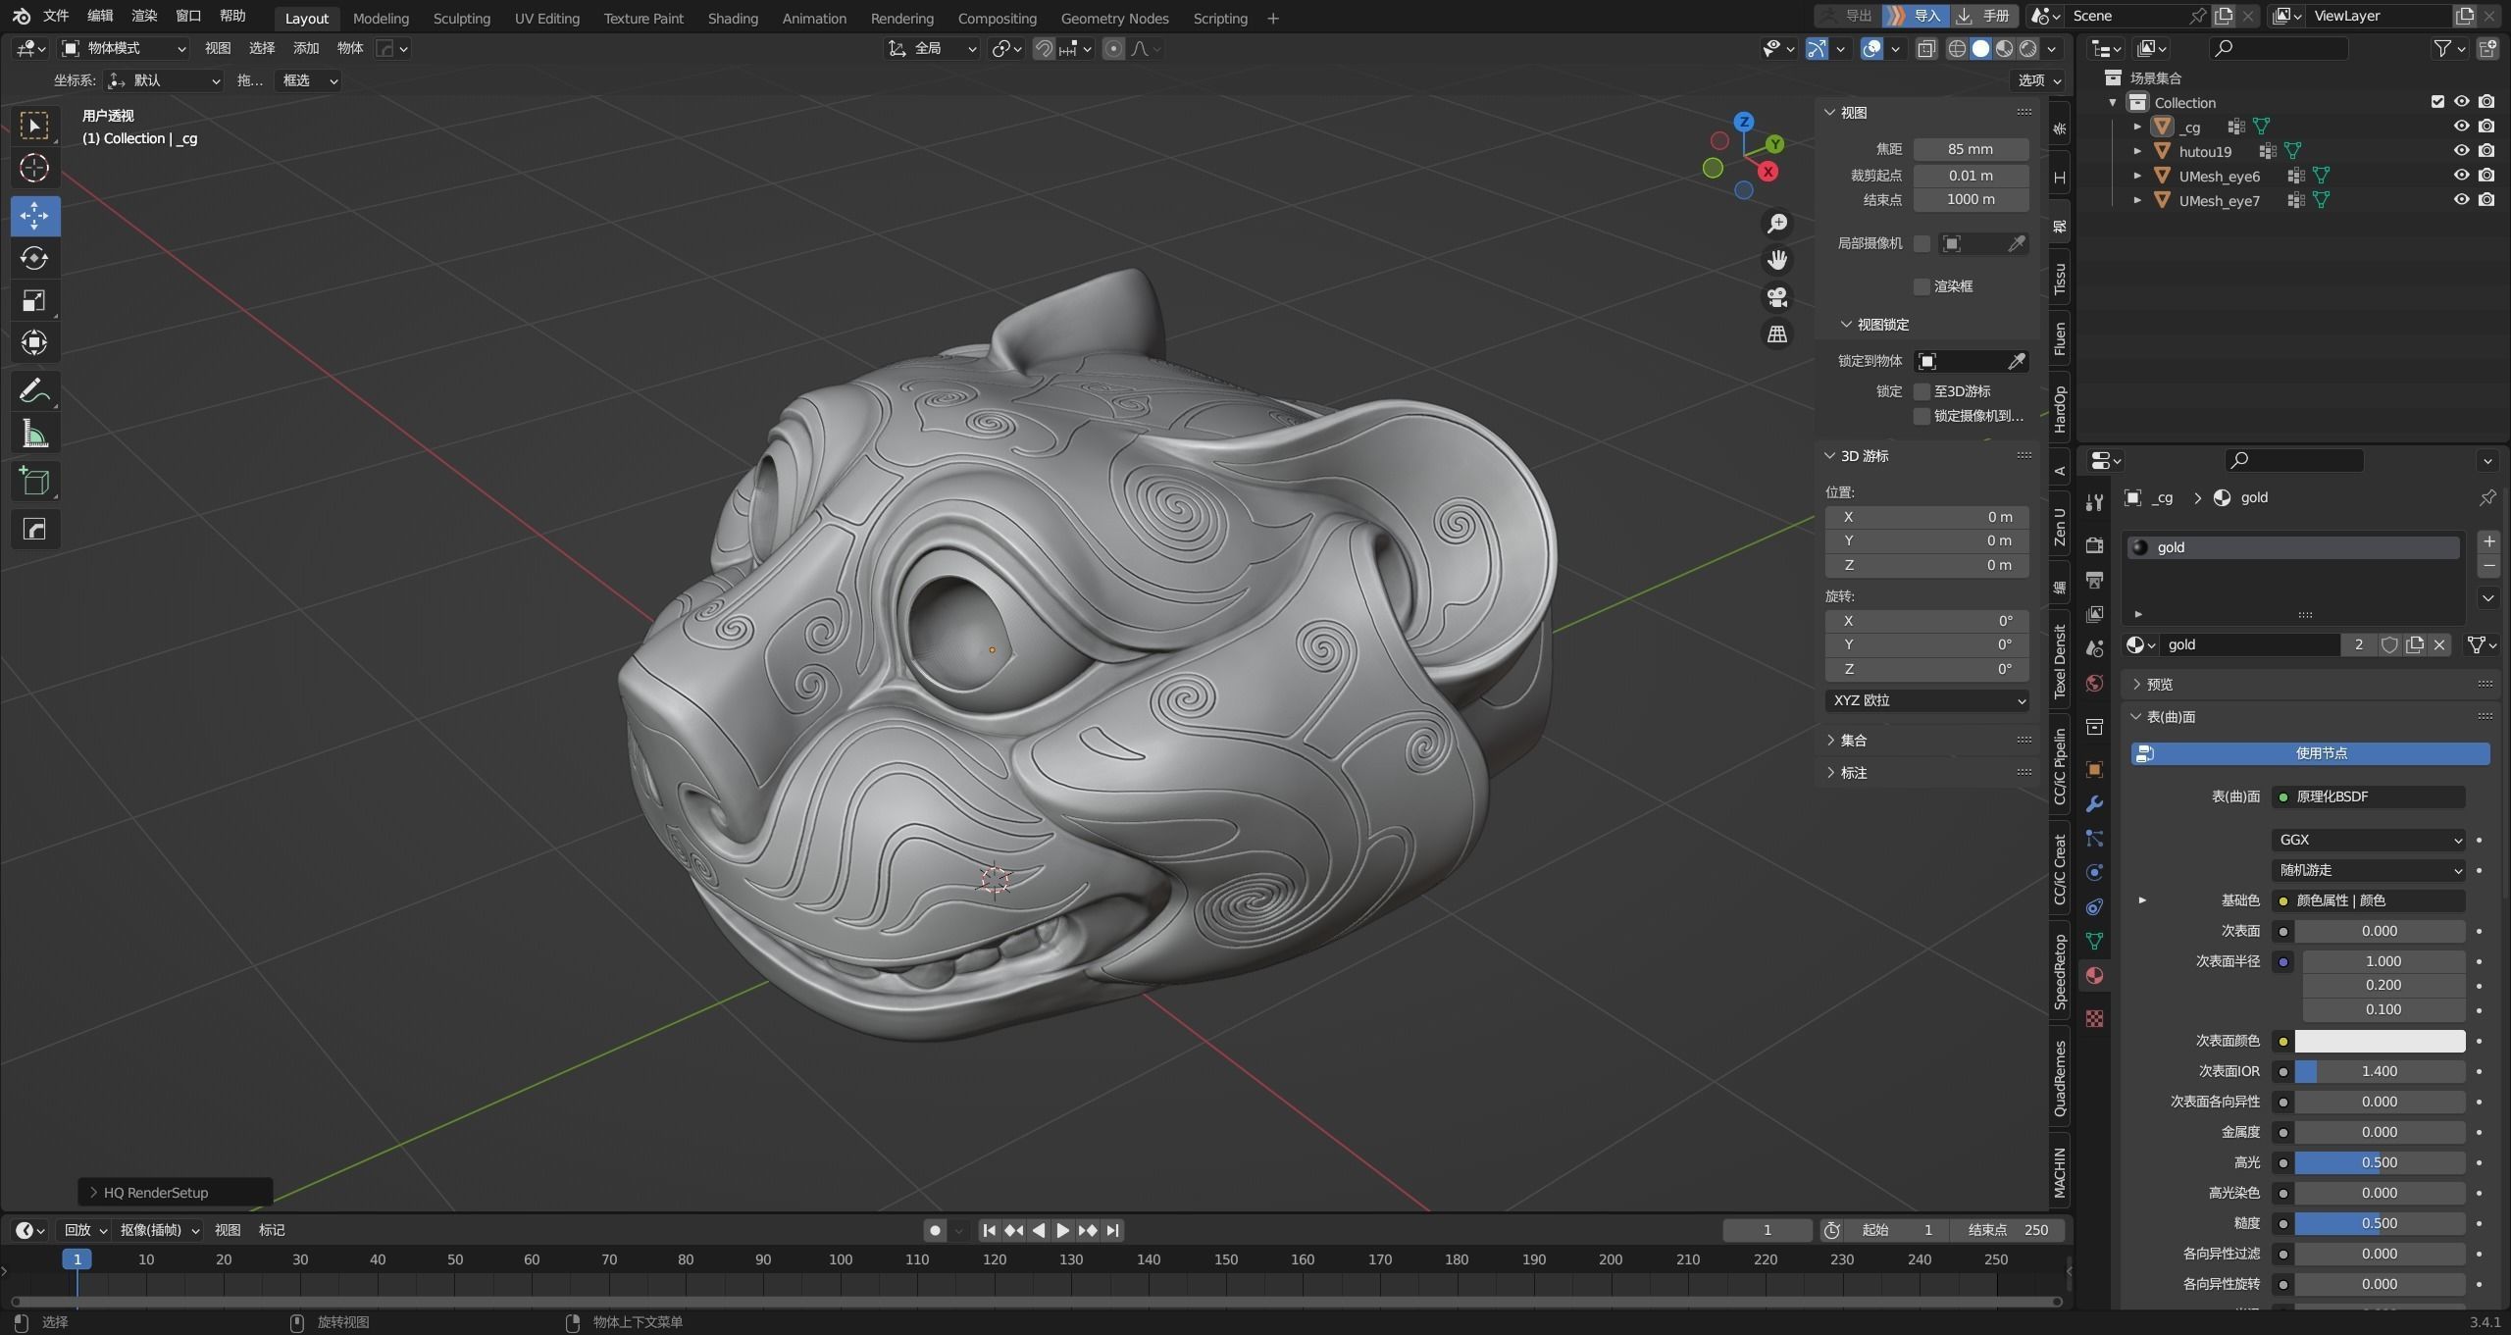Switch perspective/orthographic grid icon
The width and height of the screenshot is (2511, 1335).
point(1777,334)
